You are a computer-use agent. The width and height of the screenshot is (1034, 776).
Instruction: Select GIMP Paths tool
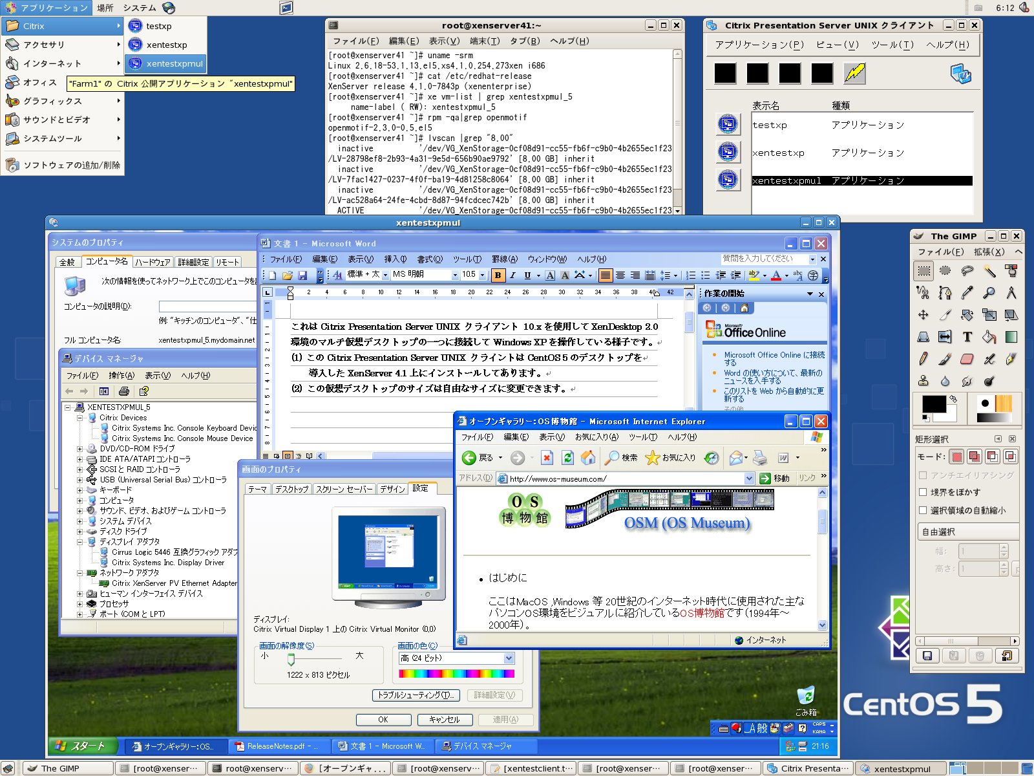coord(945,293)
